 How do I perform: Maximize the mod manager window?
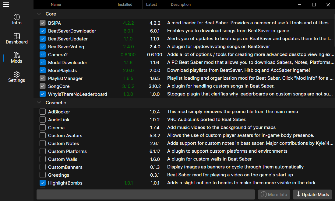click(x=314, y=5)
